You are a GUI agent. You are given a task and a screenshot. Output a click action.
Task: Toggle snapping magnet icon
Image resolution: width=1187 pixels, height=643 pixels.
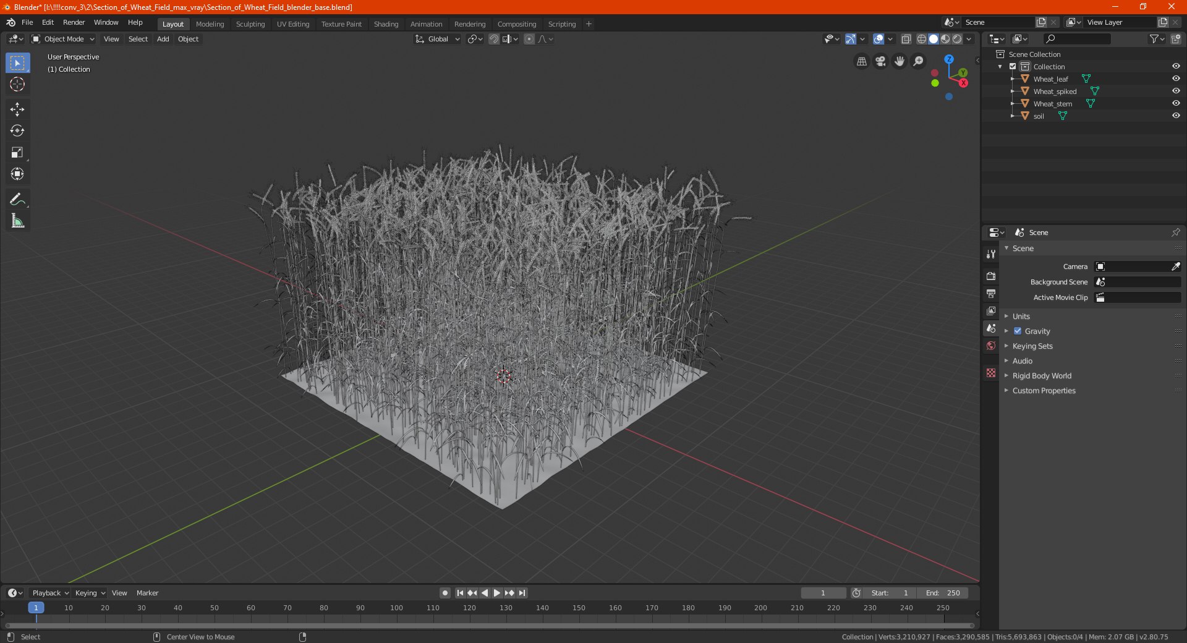click(x=494, y=39)
